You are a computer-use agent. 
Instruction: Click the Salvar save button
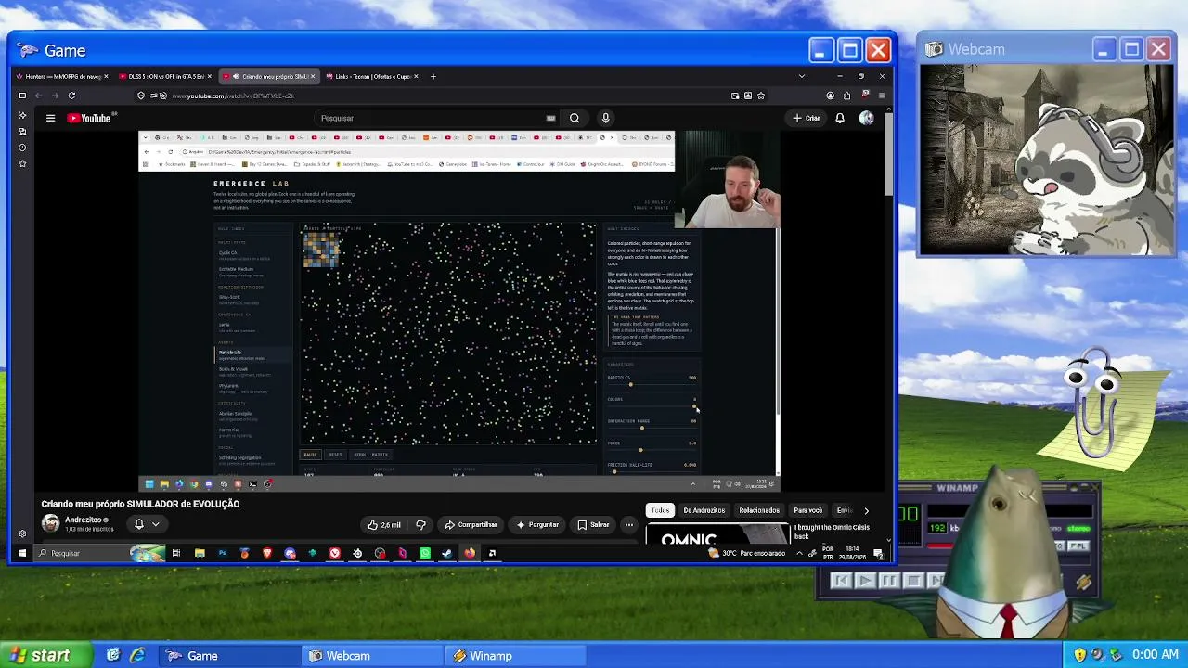click(594, 525)
